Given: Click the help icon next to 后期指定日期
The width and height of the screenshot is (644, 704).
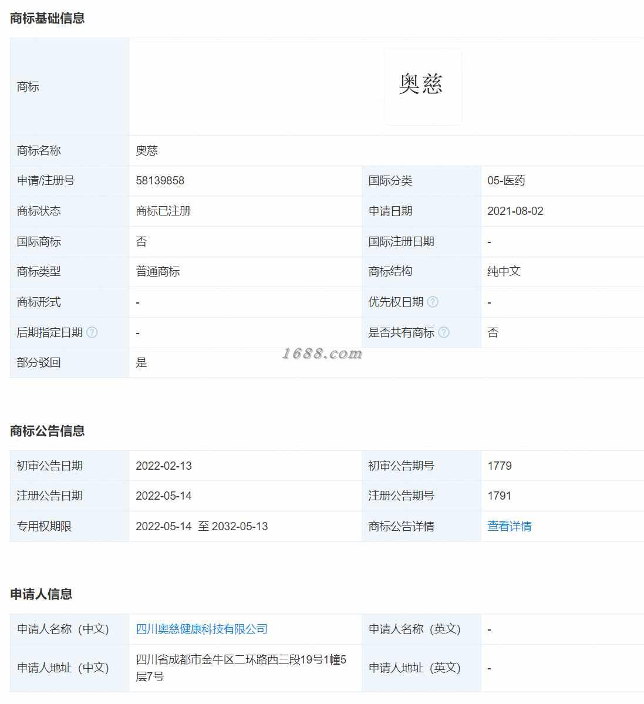Looking at the screenshot, I should click(92, 332).
